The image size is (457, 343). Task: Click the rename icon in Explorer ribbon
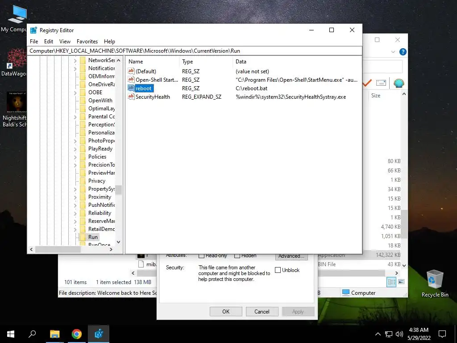tap(381, 83)
